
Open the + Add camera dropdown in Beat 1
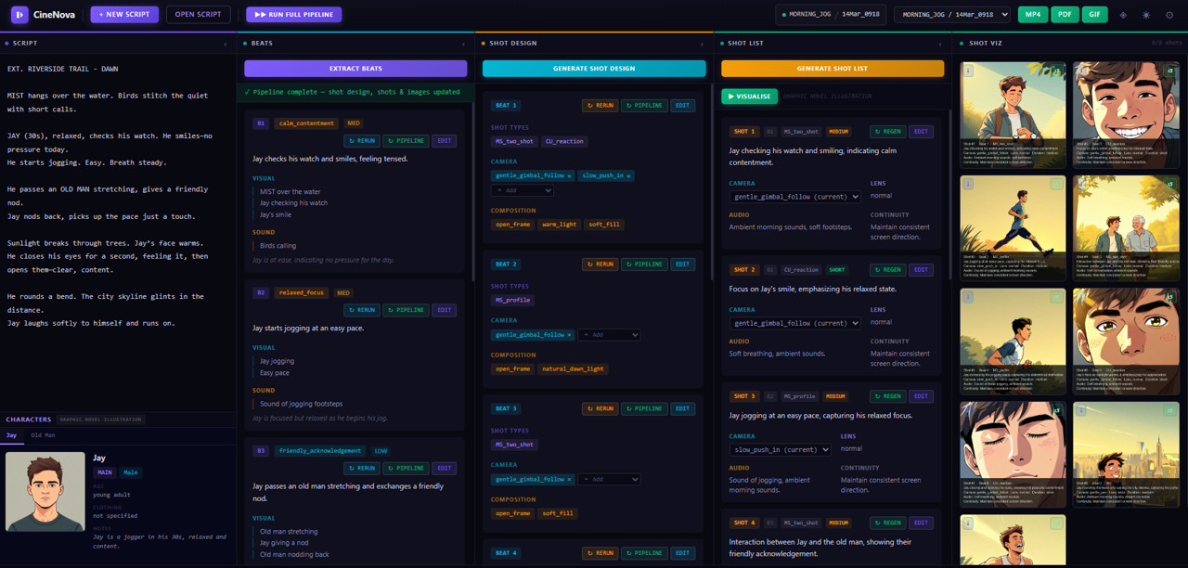523,190
